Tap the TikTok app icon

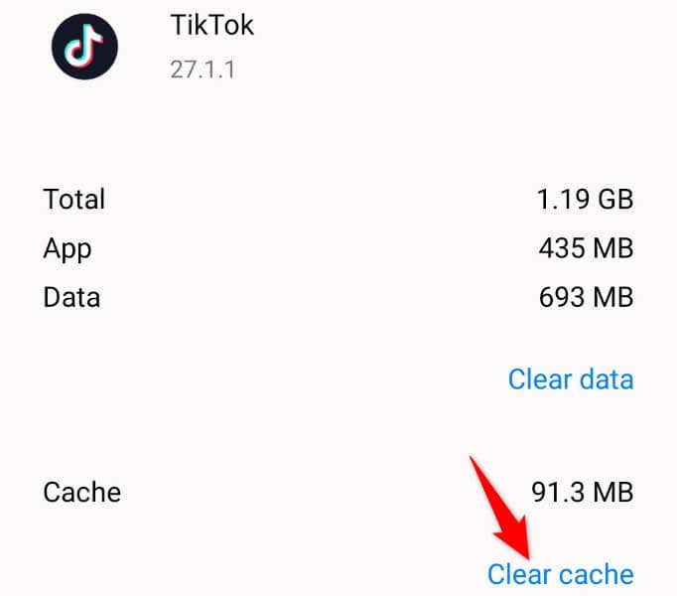84,47
